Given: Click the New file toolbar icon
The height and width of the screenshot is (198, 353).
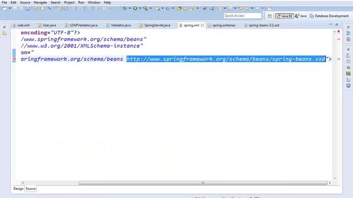Looking at the screenshot, I should click(x=4, y=9).
